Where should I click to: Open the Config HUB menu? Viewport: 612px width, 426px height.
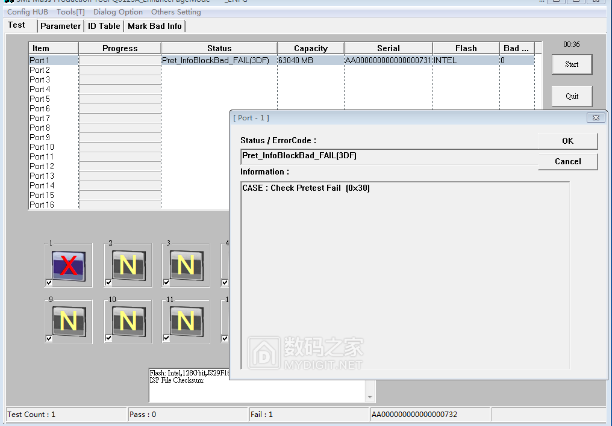[x=27, y=11]
